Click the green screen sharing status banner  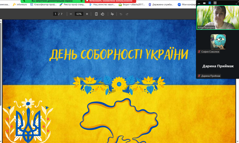click(x=52, y=1)
